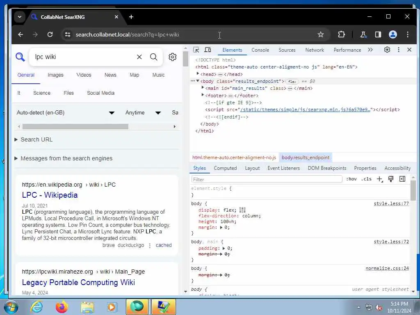Open the Auto-detect (en-GB) language dropdown
This screenshot has height=315, width=420.
point(66,112)
